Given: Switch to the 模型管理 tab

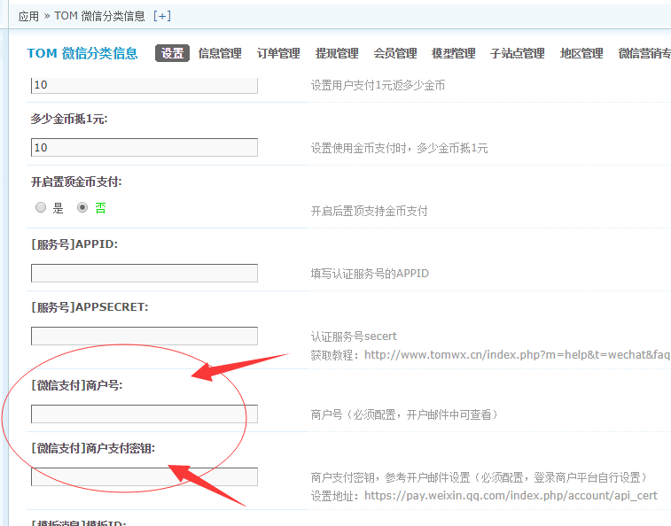Looking at the screenshot, I should click(453, 53).
